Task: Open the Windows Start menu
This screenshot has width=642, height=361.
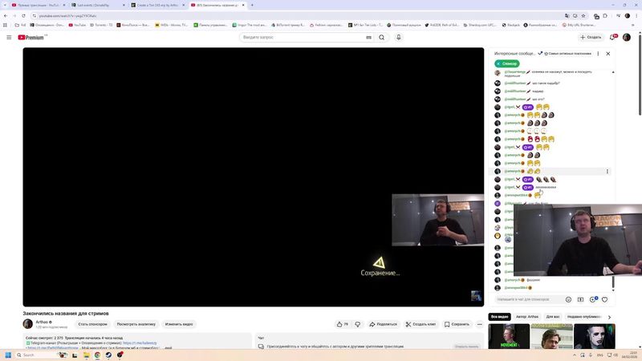Action: pyautogui.click(x=9, y=355)
